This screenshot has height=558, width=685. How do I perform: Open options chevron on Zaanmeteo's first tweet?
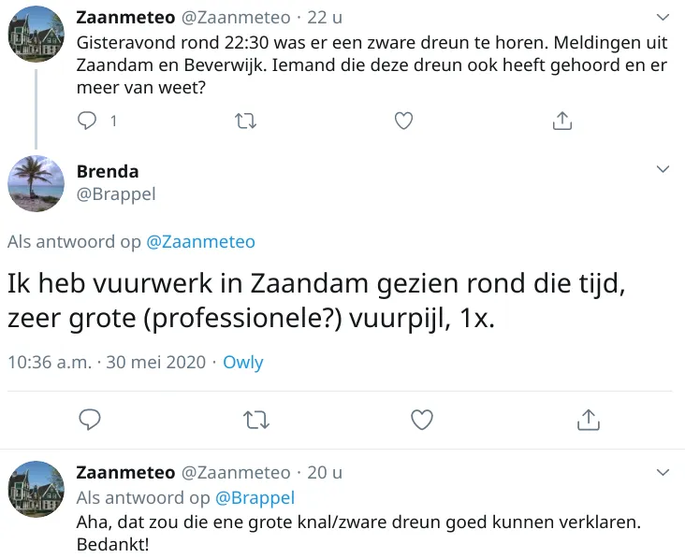(x=663, y=17)
